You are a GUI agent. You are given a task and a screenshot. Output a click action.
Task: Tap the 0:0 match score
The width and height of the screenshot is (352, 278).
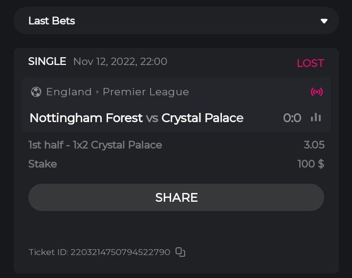[x=292, y=118]
